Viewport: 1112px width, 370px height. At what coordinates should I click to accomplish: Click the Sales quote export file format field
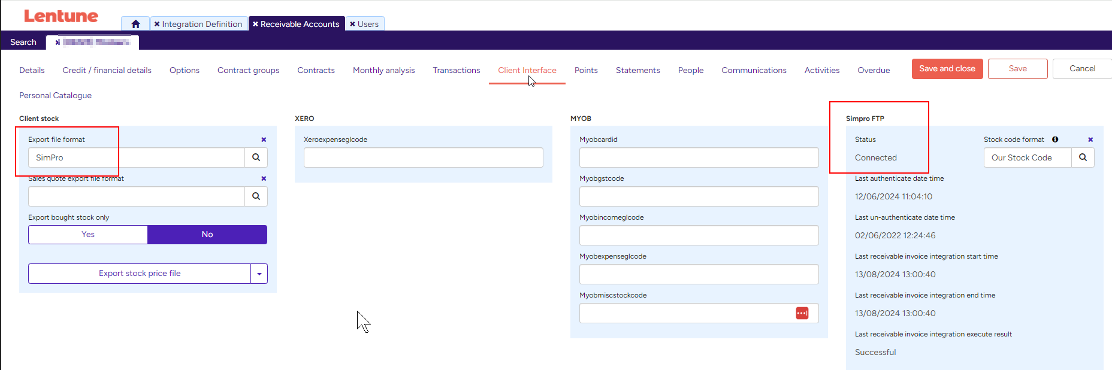pyautogui.click(x=137, y=196)
